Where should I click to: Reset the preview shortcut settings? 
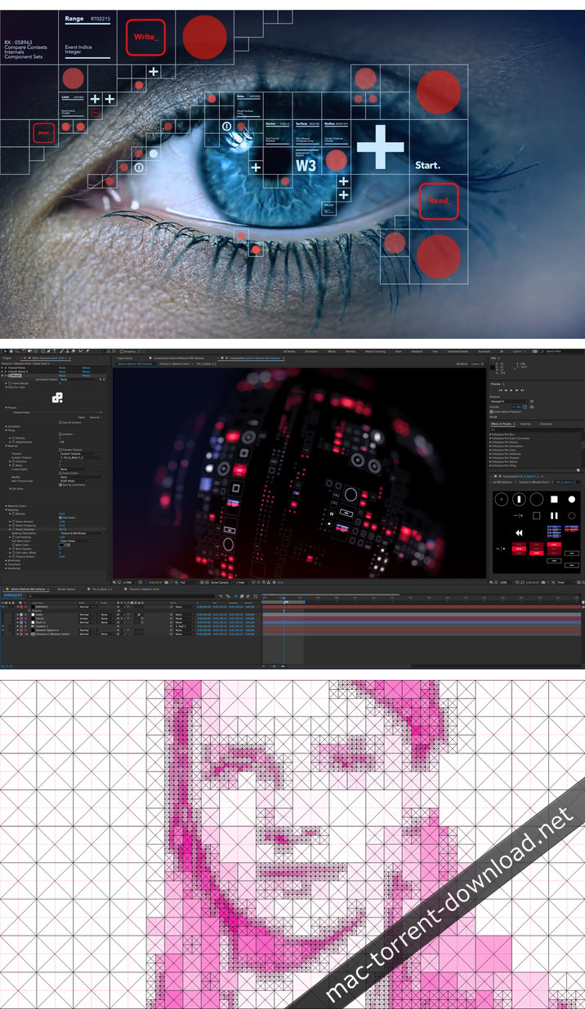tap(532, 402)
